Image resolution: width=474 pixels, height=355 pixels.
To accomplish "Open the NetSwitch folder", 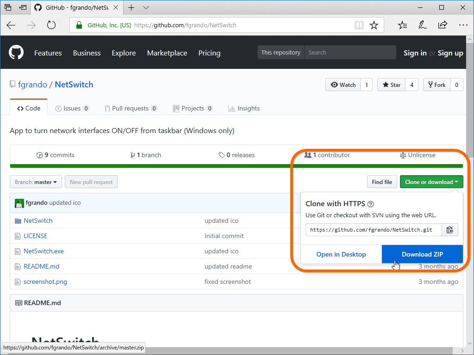I will 37,220.
